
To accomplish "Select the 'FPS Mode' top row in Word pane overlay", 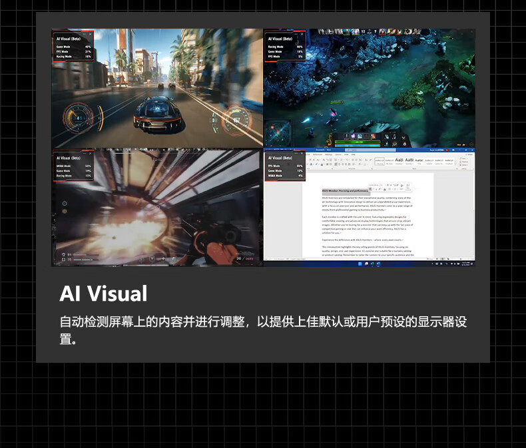I will pos(285,166).
